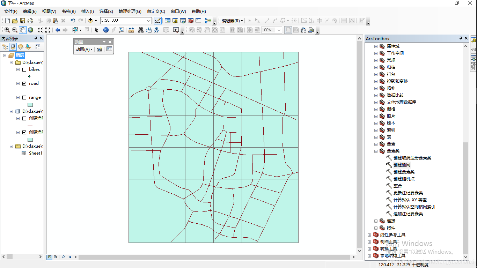Enable the range layer checkbox
This screenshot has height=268, width=477.
(24, 97)
